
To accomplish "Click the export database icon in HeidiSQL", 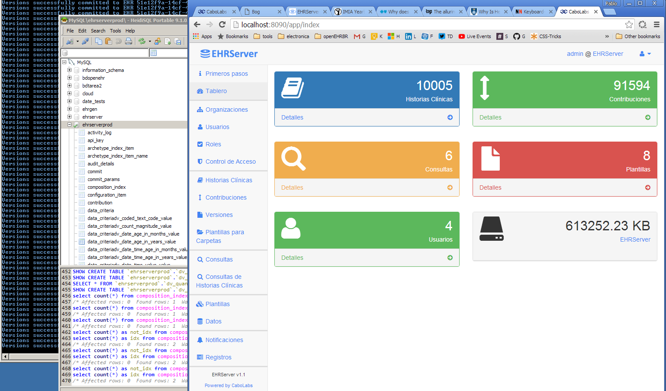I will tap(177, 41).
